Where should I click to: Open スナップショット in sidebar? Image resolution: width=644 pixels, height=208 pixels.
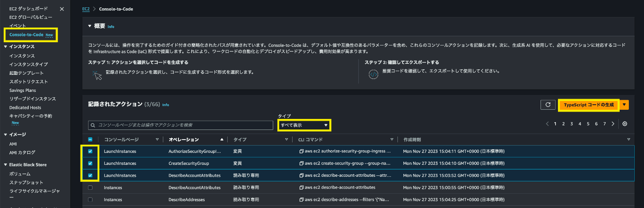pos(27,182)
